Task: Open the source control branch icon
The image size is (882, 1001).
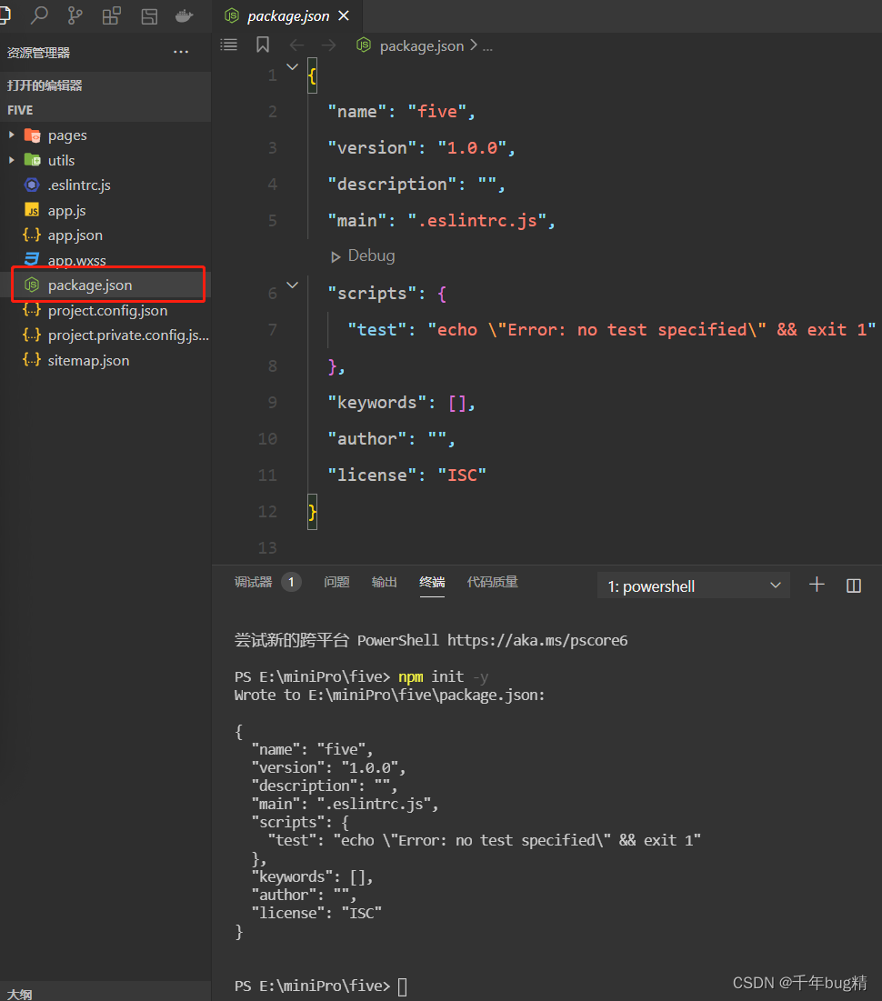Action: (75, 15)
